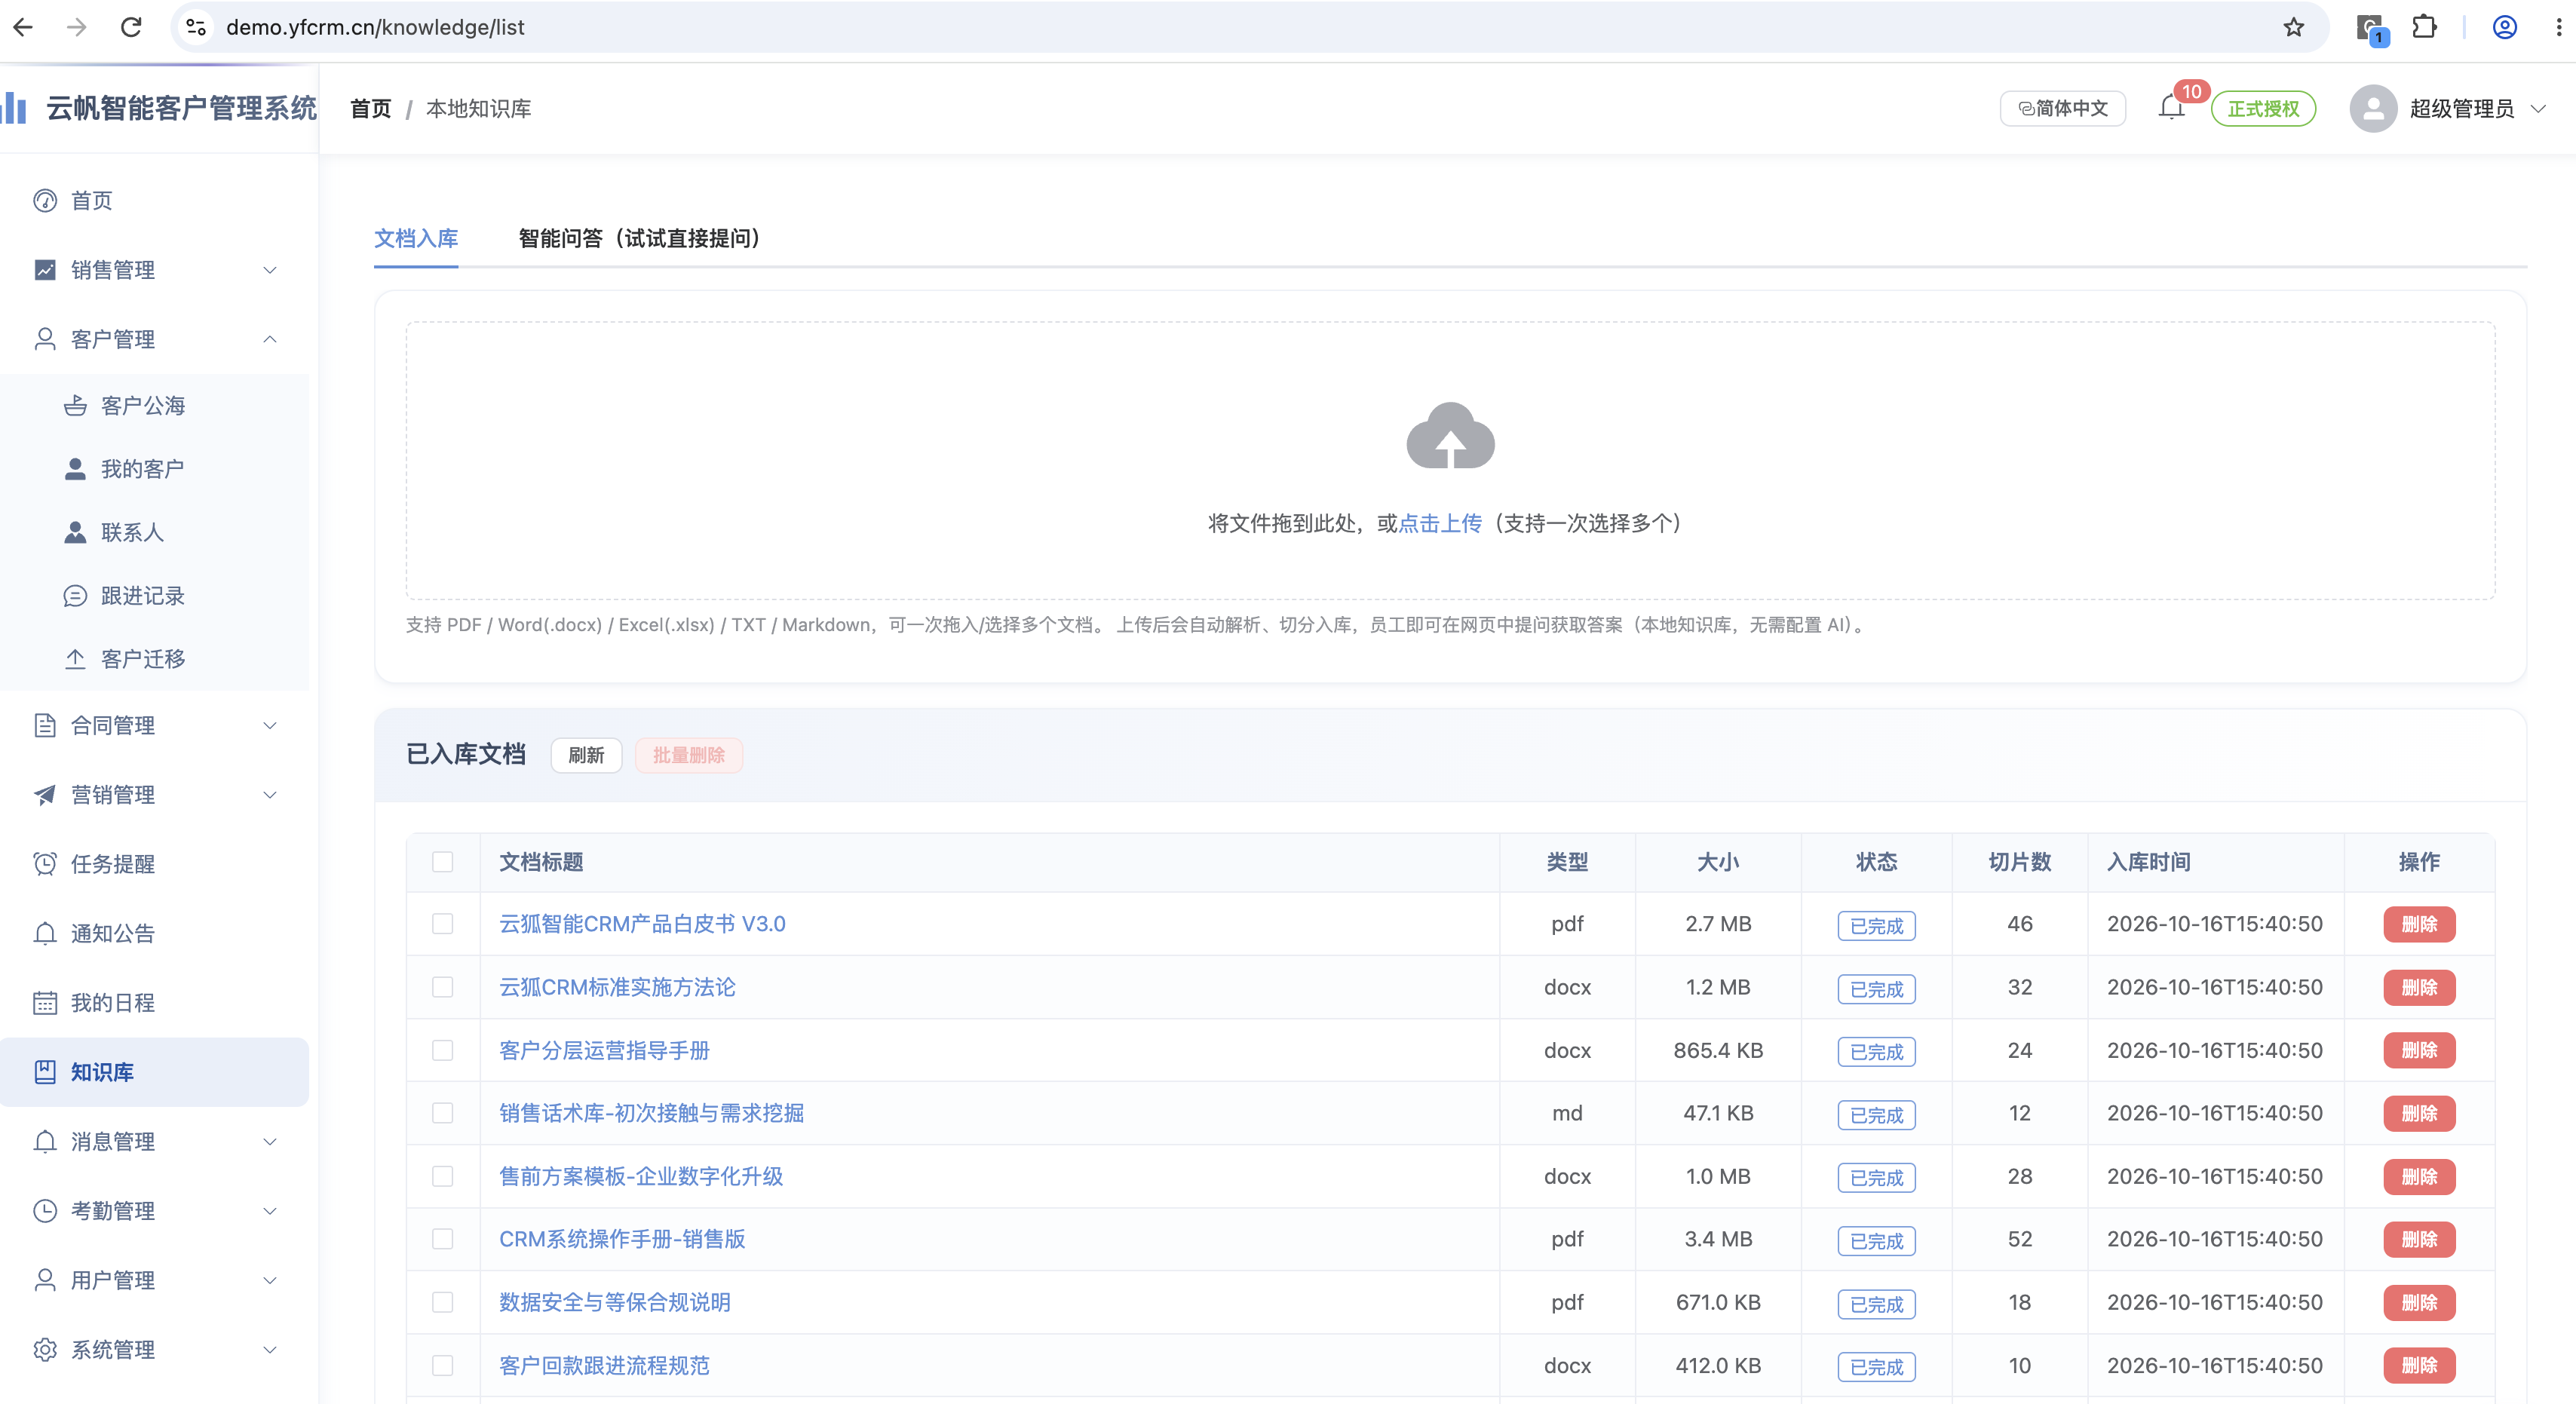This screenshot has width=2576, height=1404.
Task: Expand the 合同管理 menu
Action: tap(154, 725)
